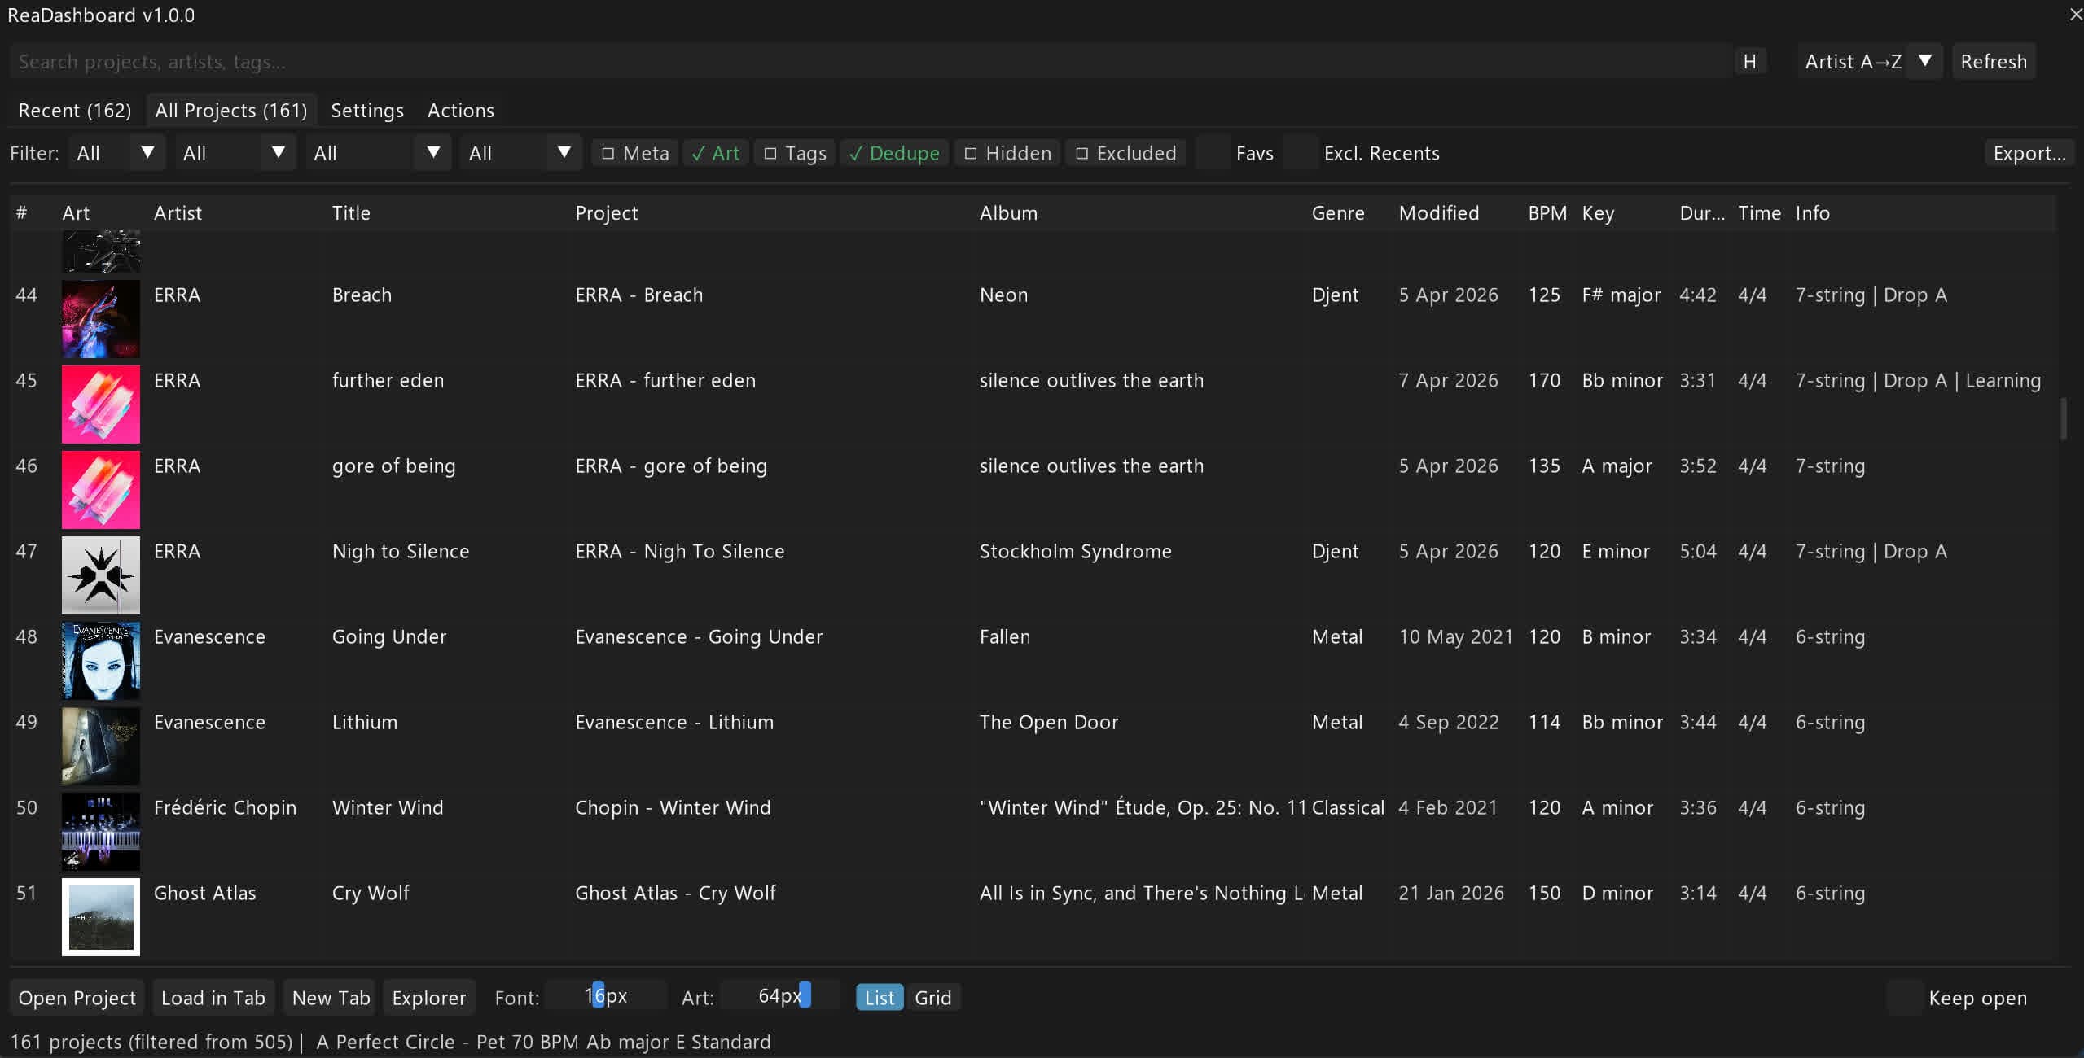Click the Refresh button
Image resolution: width=2084 pixels, height=1058 pixels.
tap(1994, 62)
